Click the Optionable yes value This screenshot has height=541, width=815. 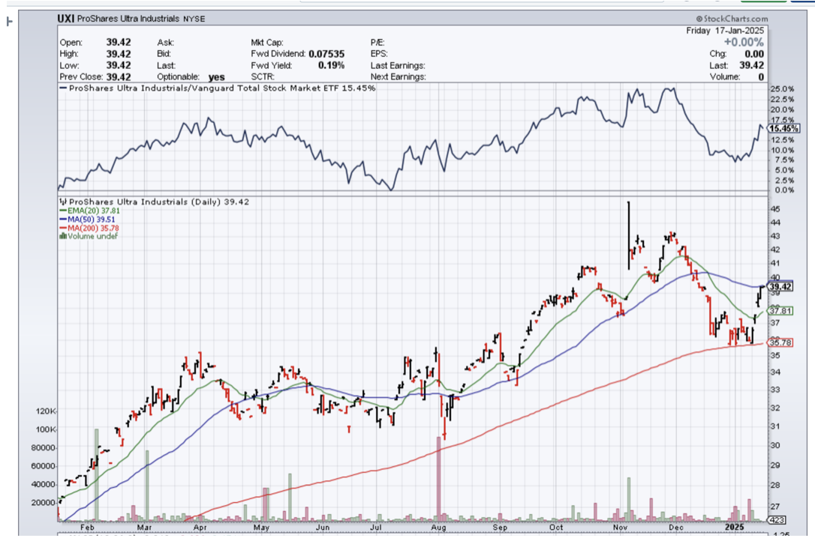[x=216, y=76]
